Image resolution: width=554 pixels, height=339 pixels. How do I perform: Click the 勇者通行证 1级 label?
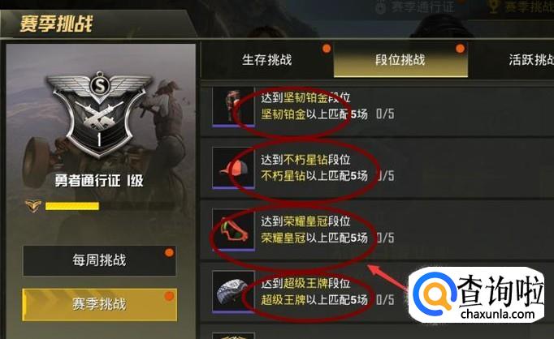pyautogui.click(x=99, y=181)
